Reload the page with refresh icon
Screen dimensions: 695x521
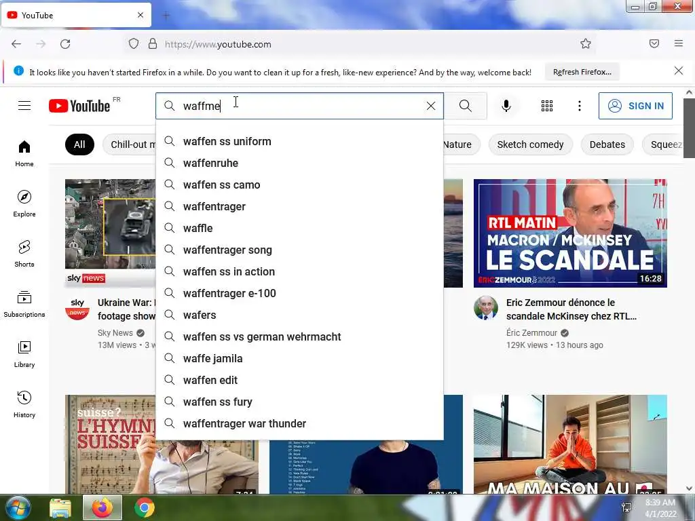[65, 44]
